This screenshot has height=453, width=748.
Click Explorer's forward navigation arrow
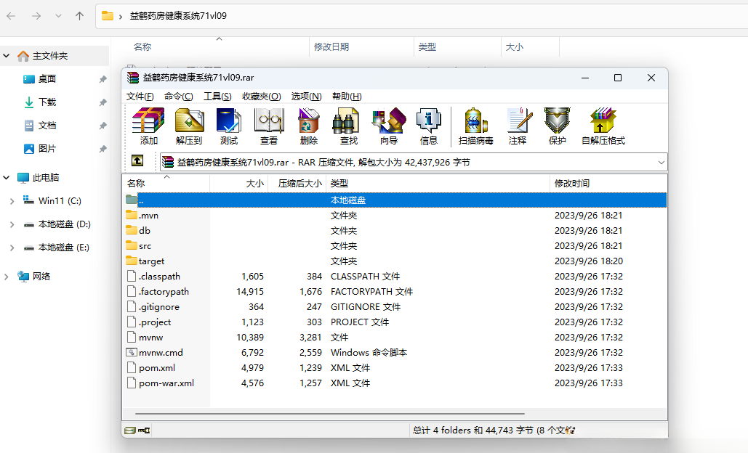36,16
